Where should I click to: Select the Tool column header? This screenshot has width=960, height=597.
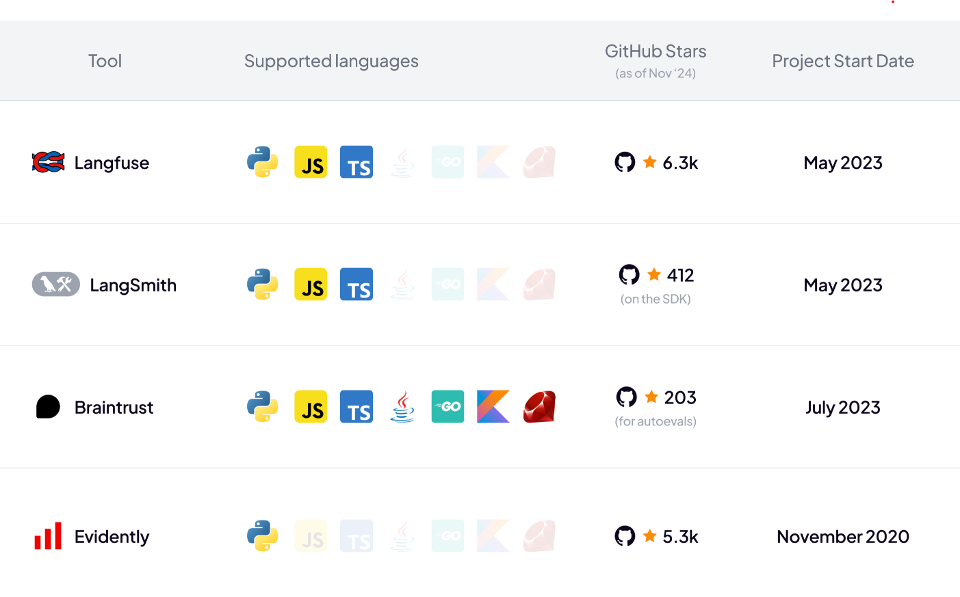pos(105,60)
